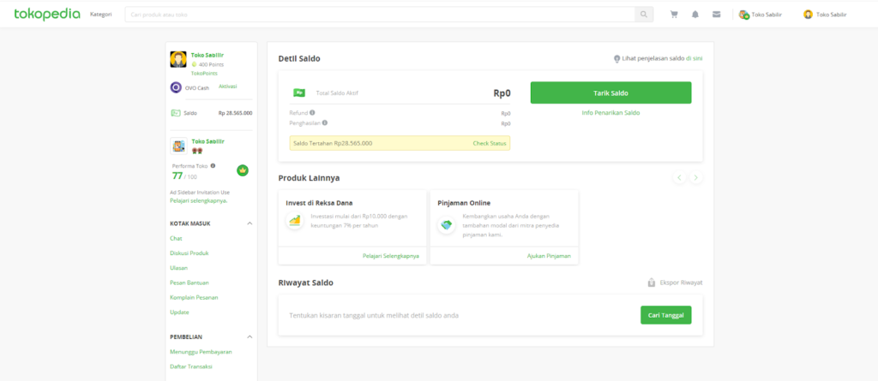Focus the product search field
The image size is (878, 381).
coord(380,15)
